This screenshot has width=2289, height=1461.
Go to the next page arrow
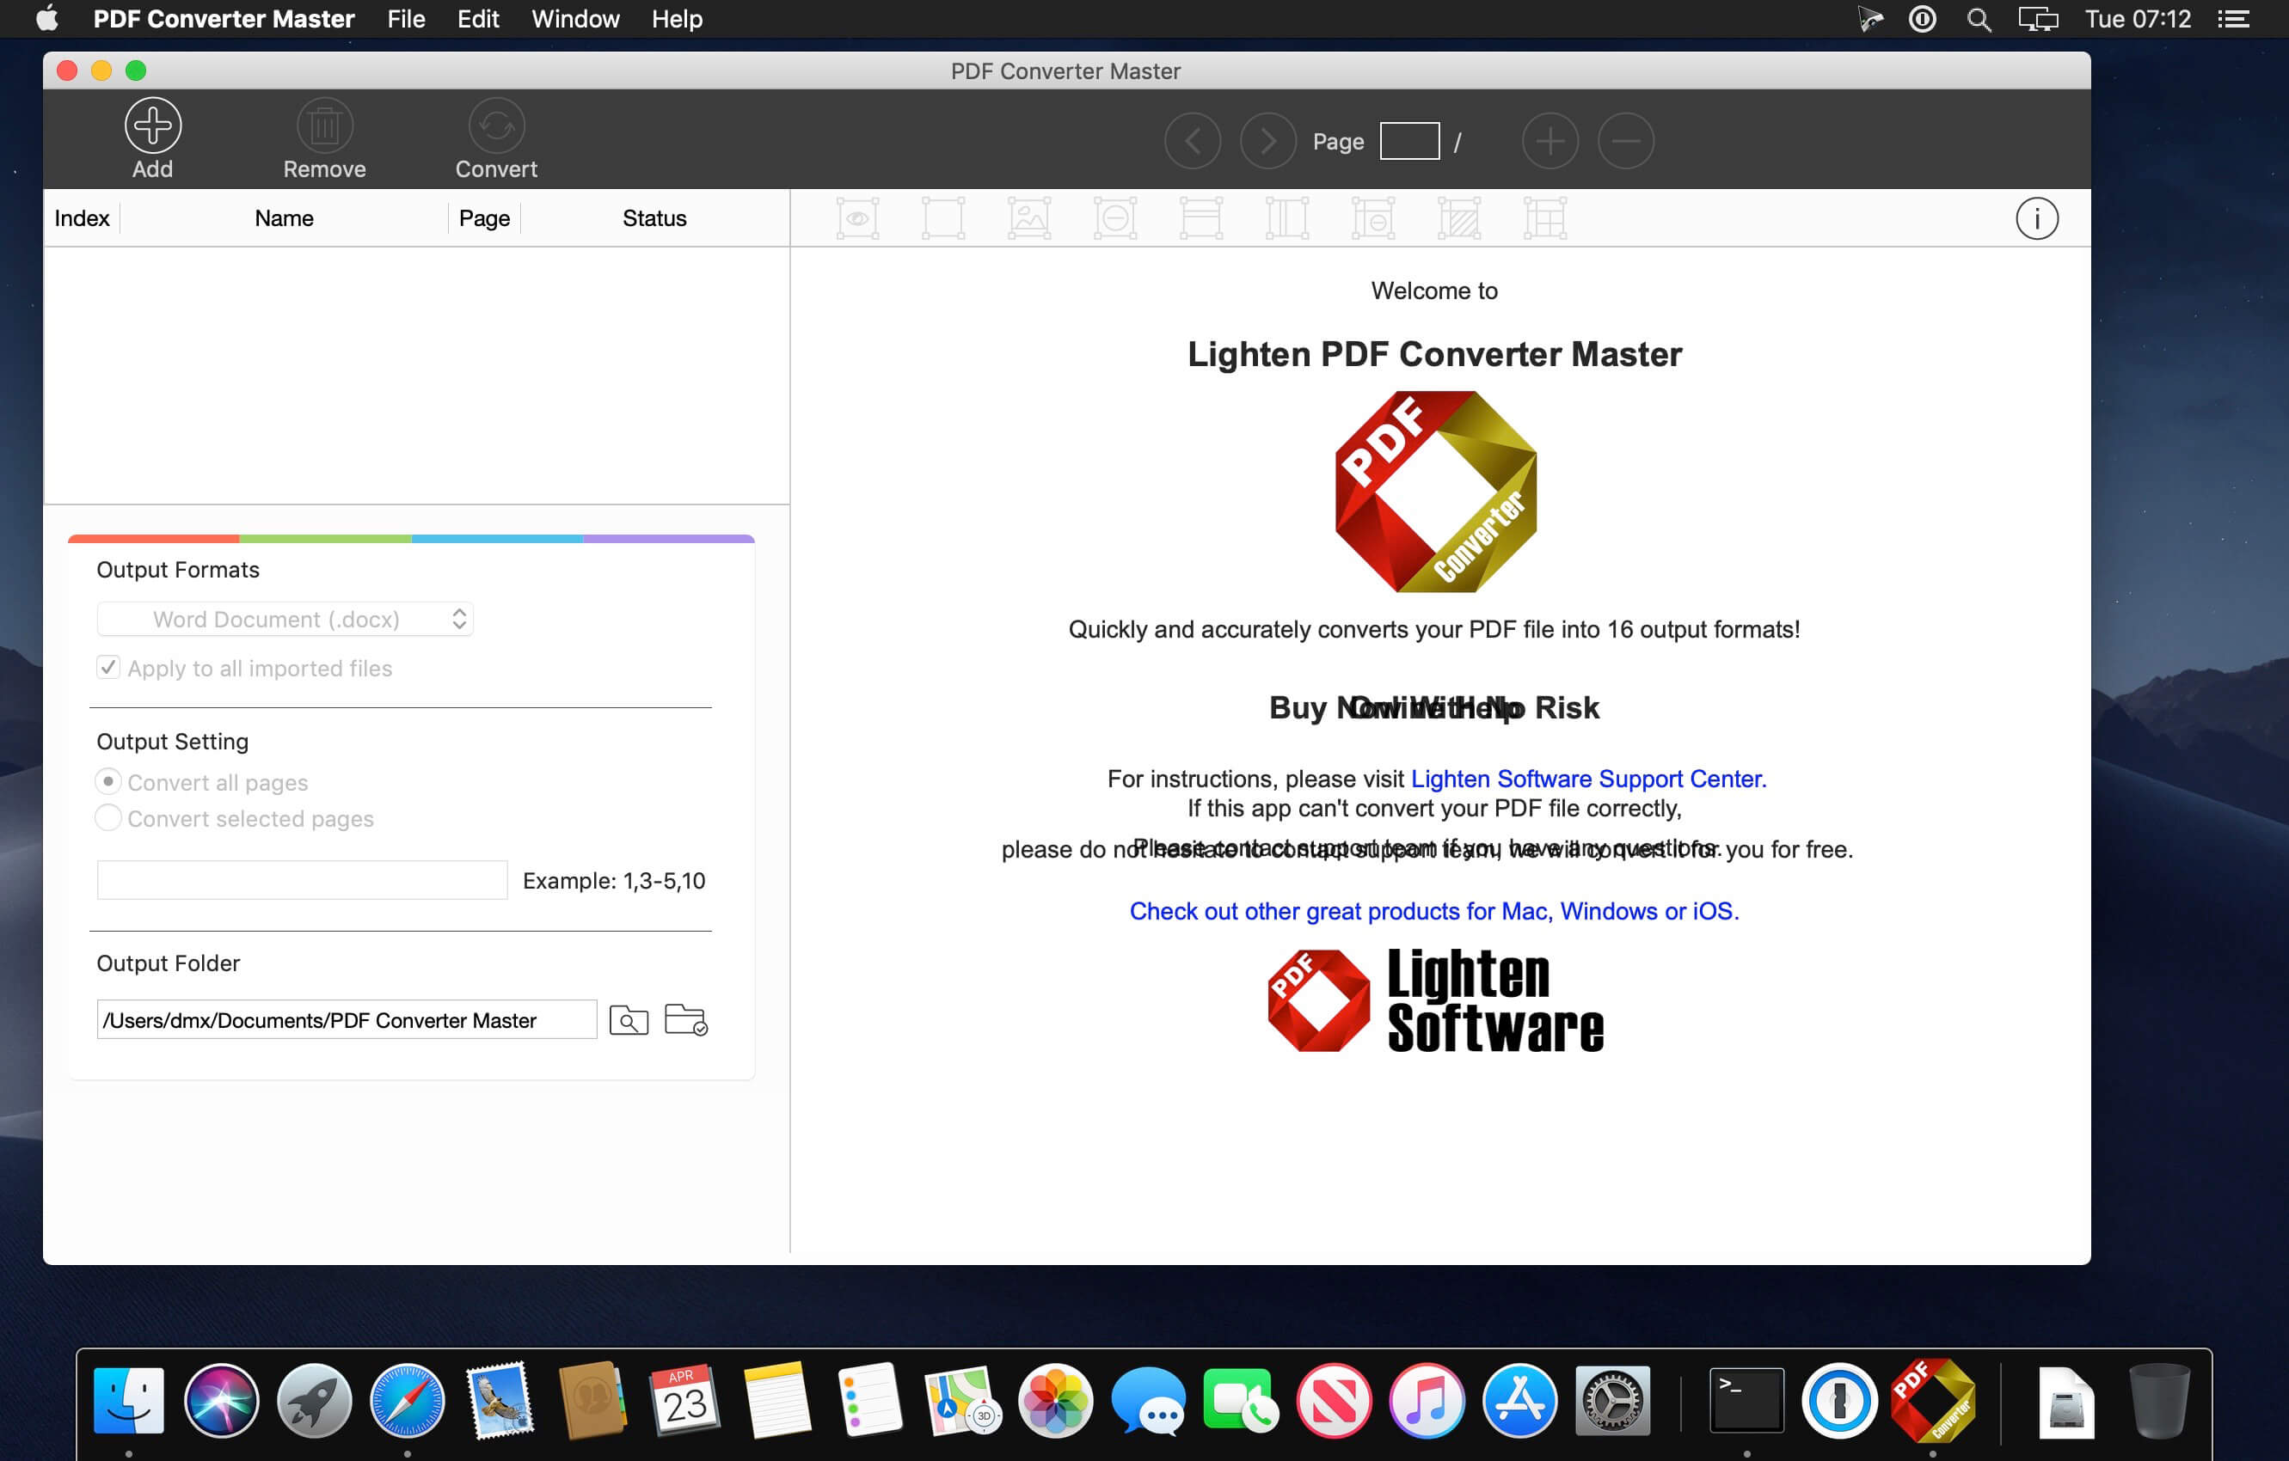1267,142
